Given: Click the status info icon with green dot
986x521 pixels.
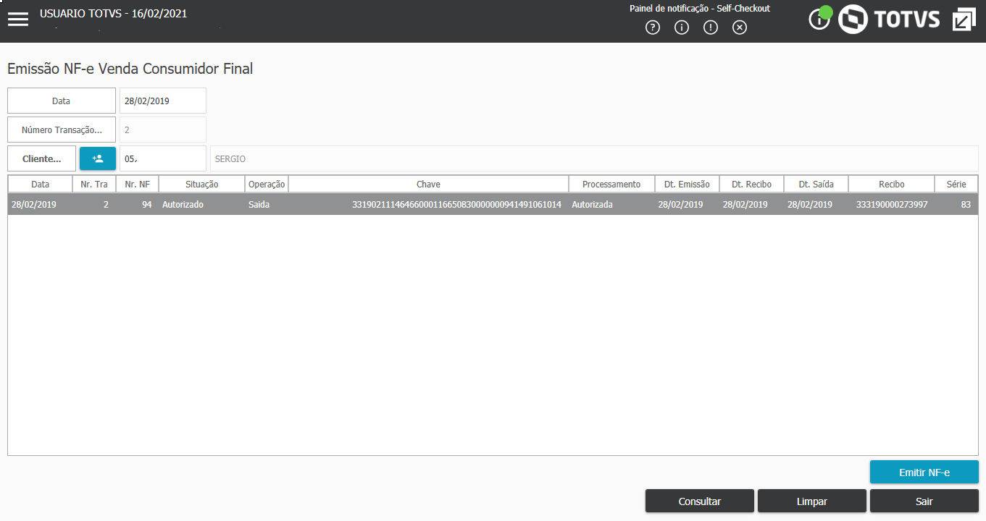Looking at the screenshot, I should (820, 18).
